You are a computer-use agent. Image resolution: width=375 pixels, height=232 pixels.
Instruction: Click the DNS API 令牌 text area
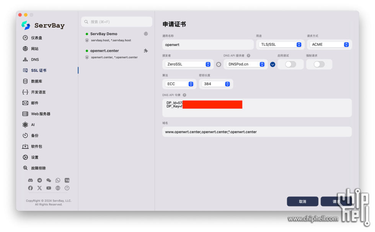pyautogui.click(x=257, y=108)
